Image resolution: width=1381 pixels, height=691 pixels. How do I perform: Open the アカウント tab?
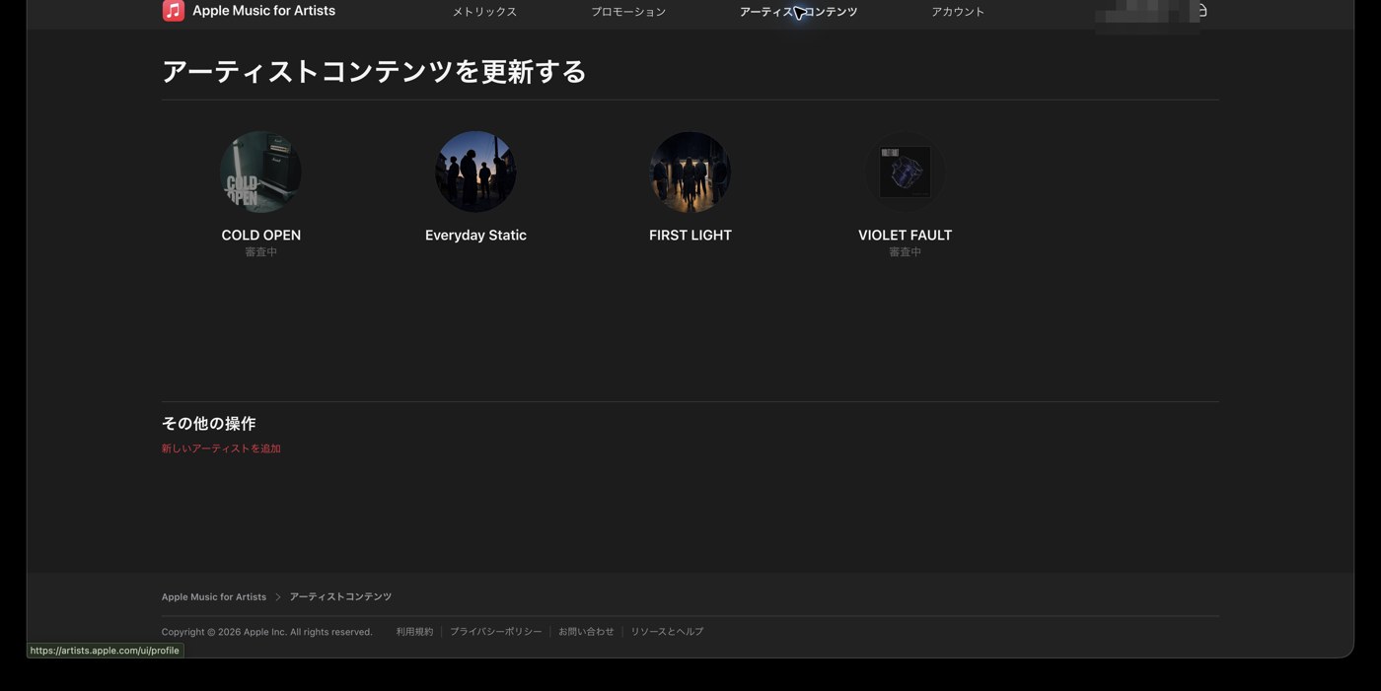pos(958,12)
